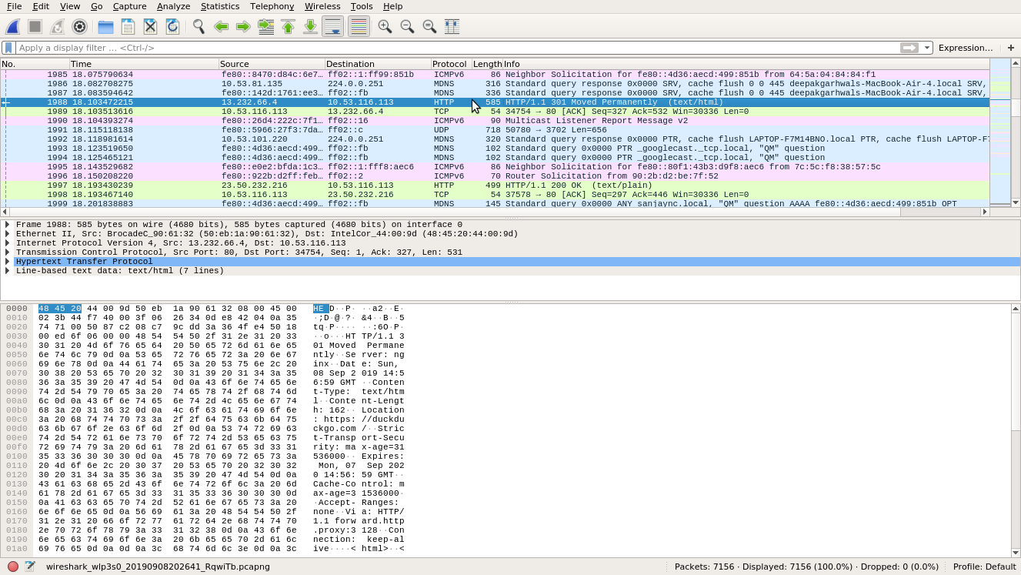The image size is (1021, 575).
Task: Go to specified packet icon
Action: click(x=265, y=26)
